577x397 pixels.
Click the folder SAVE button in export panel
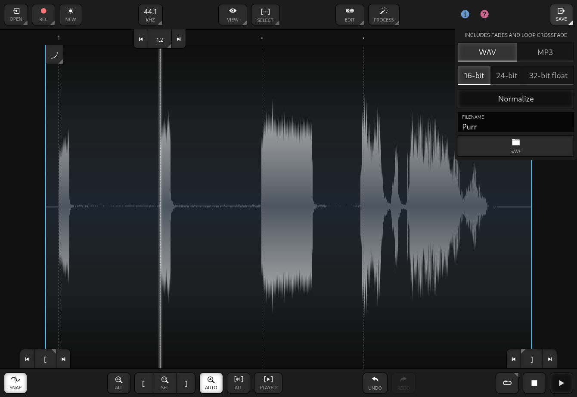tap(516, 146)
